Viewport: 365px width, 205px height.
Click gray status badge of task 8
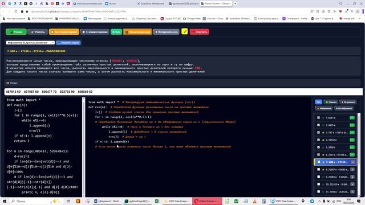click(352, 170)
